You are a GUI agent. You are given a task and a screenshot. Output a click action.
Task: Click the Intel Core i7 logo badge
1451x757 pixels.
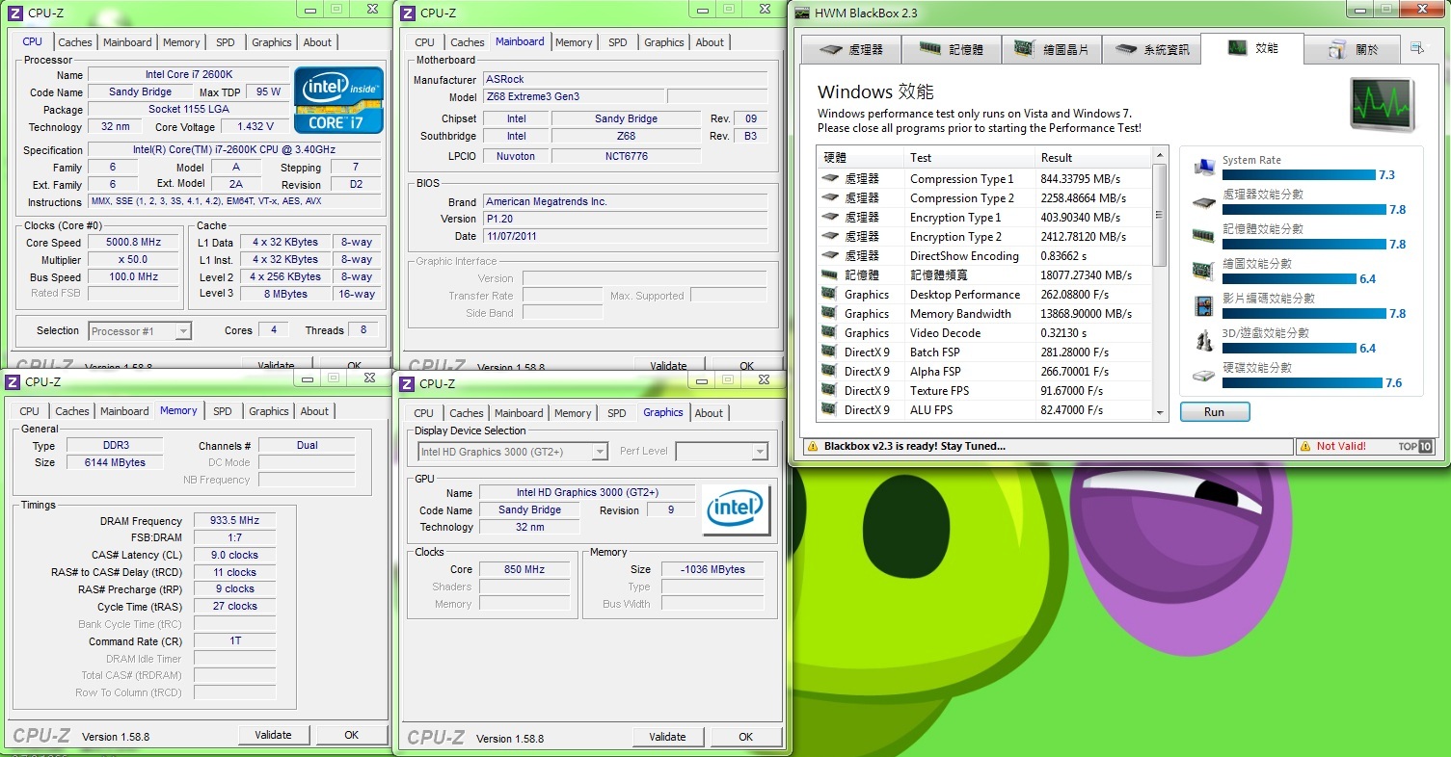(339, 99)
